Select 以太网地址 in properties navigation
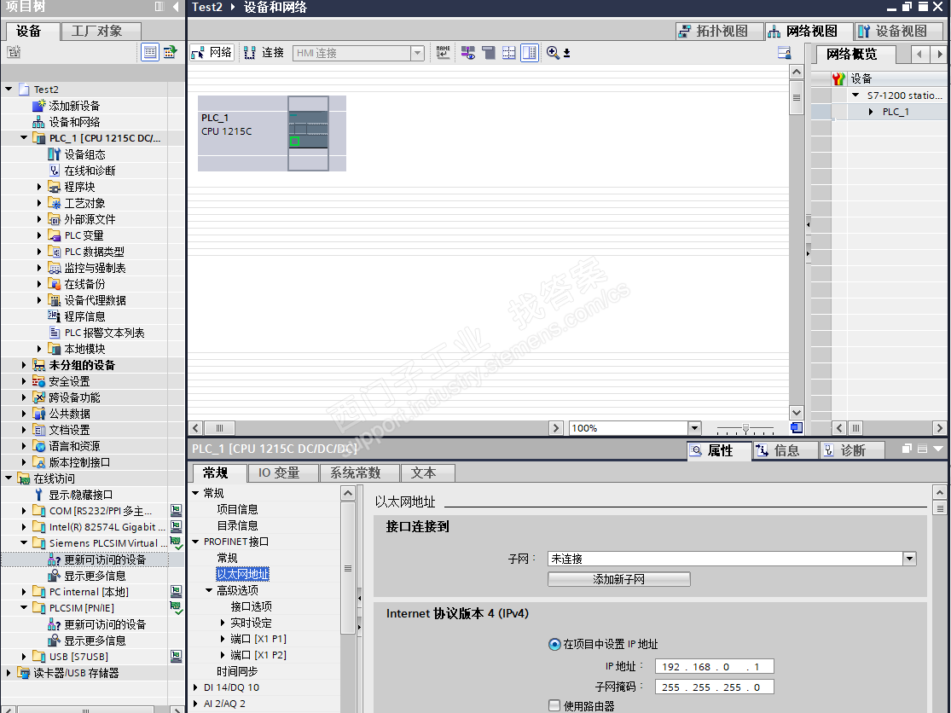 coord(242,573)
